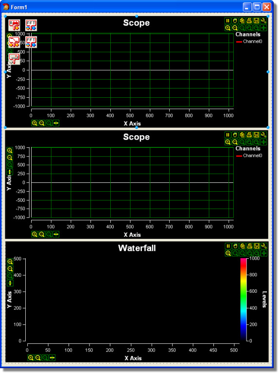Click horizontal pan icon under Waterfall
Screen dimensions: 280x375
(x=52, y=358)
